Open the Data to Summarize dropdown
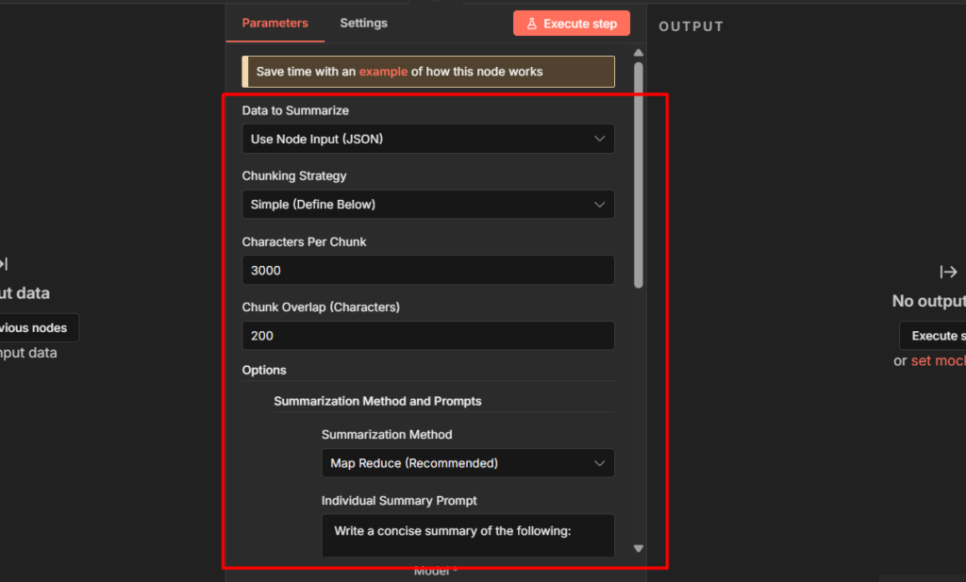 tap(428, 138)
